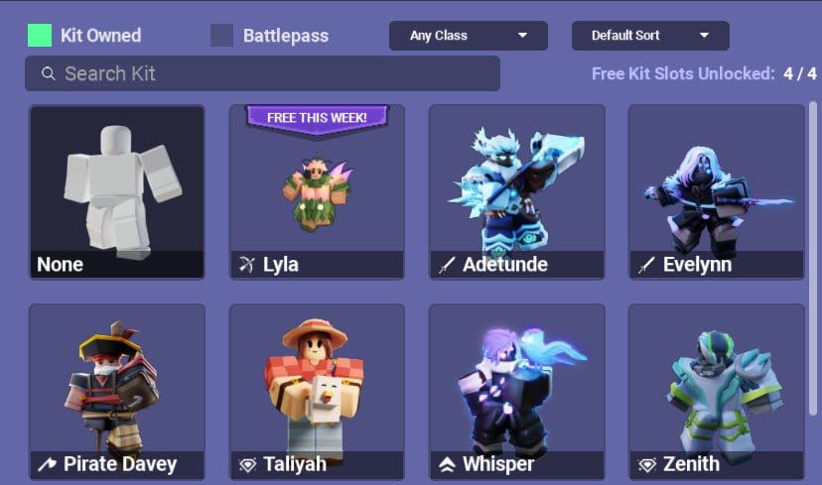The height and width of the screenshot is (485, 822).
Task: Click the axe icon beside Pirate Davey
Action: (x=48, y=464)
